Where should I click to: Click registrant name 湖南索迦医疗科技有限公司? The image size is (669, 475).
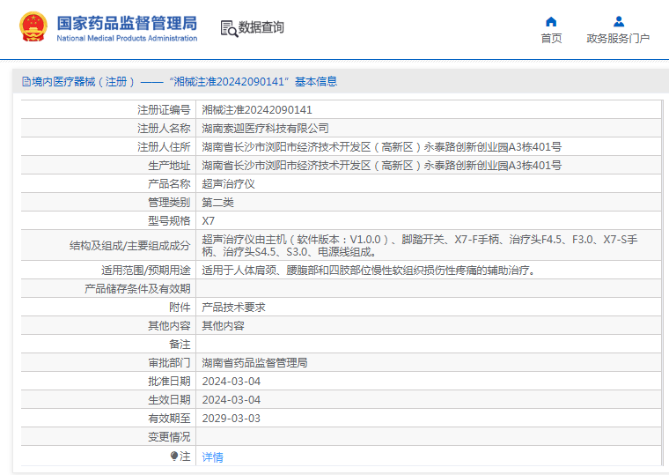coord(265,128)
